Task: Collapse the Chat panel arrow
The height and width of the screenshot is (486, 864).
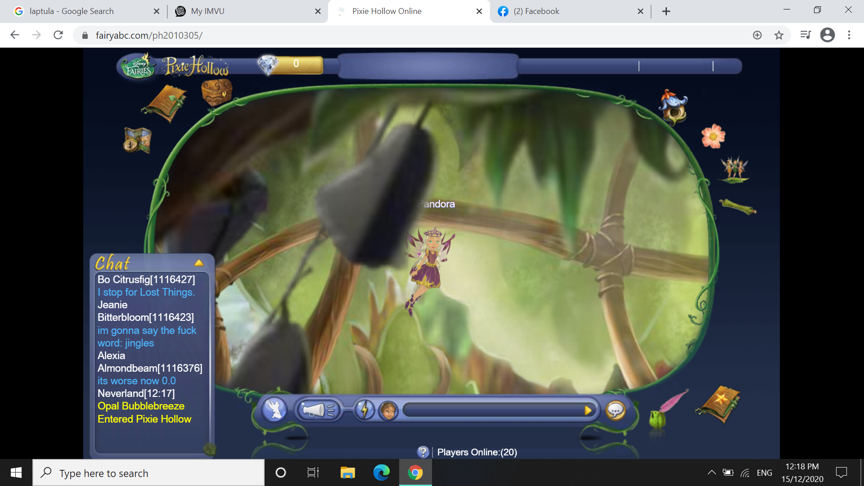Action: click(199, 263)
